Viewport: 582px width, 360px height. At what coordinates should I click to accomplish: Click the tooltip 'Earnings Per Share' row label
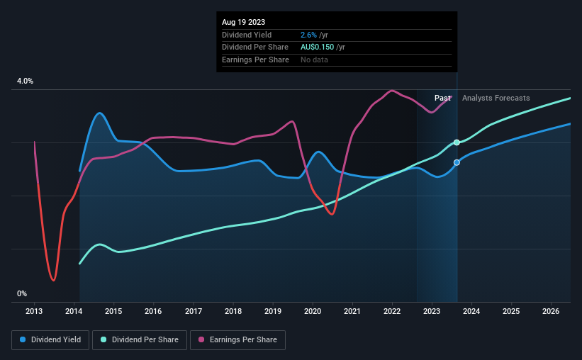click(x=255, y=60)
